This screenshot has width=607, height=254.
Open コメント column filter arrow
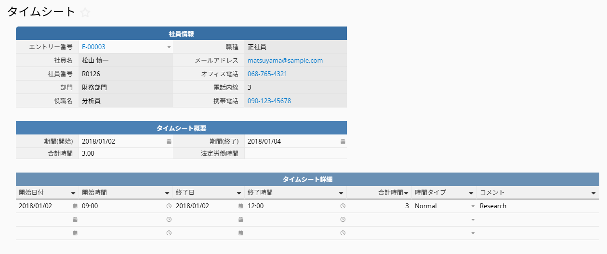click(x=594, y=193)
